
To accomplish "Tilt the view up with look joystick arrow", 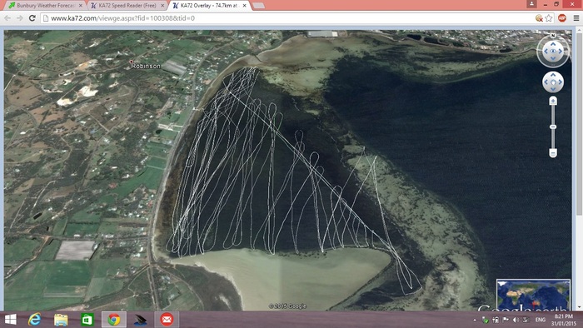I will (553, 44).
